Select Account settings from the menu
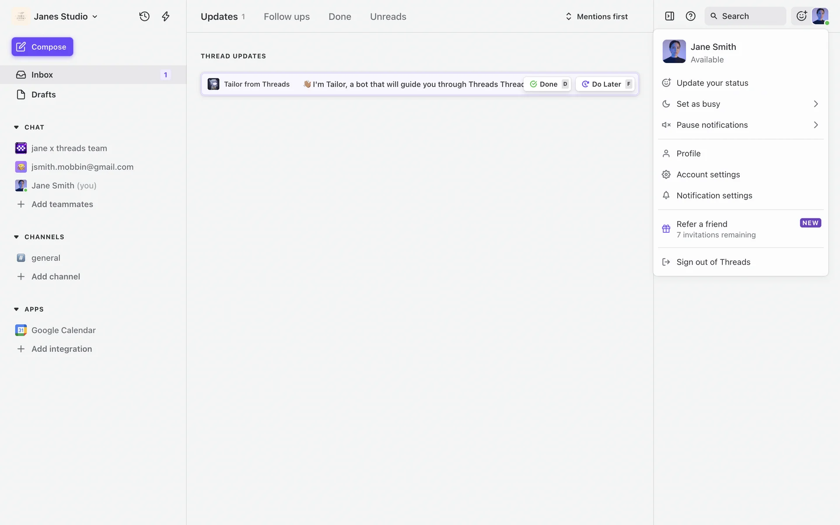Viewport: 840px width, 525px height. coord(708,175)
